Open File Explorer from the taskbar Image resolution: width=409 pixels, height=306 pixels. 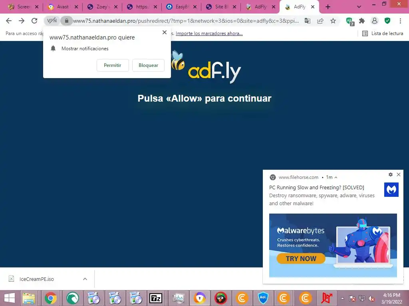pos(29,298)
